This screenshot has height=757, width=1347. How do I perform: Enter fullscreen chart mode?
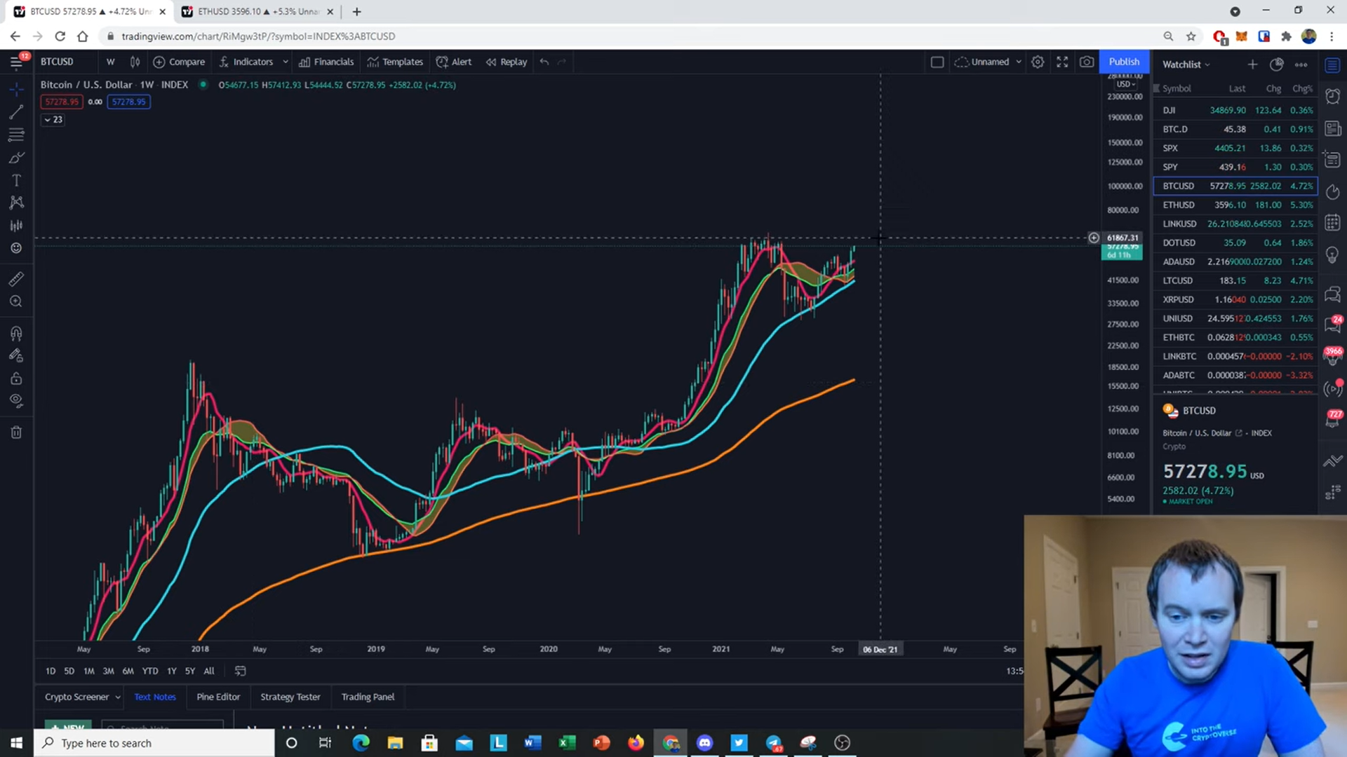click(x=1062, y=62)
